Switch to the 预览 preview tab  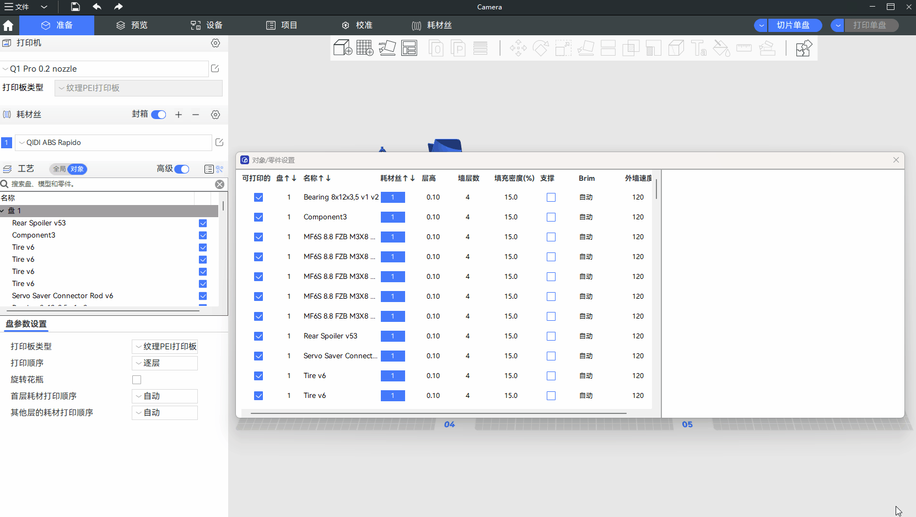(x=132, y=25)
